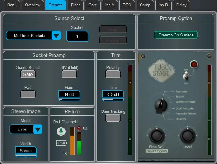The image size is (217, 164).
Task: Select Pentode Triode mode label
Action: [186, 114]
